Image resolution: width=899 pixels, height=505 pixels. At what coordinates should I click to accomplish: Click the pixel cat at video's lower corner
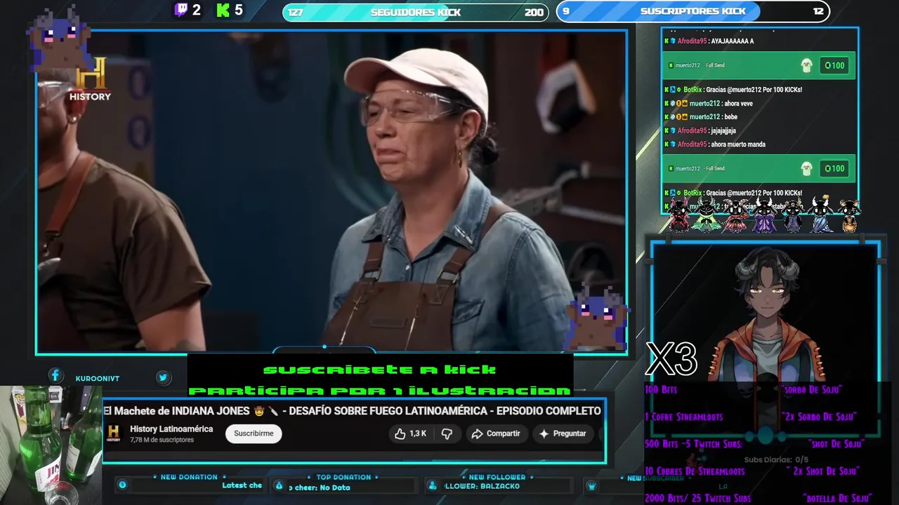coord(596,318)
